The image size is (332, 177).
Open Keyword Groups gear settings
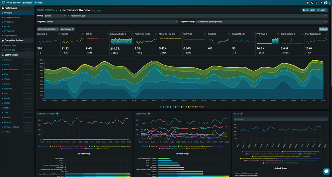point(57,114)
